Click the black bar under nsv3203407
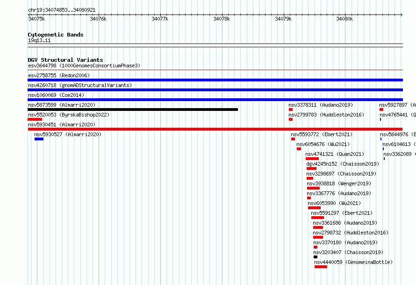Screen dimensions: 416x285 [x=316, y=257]
